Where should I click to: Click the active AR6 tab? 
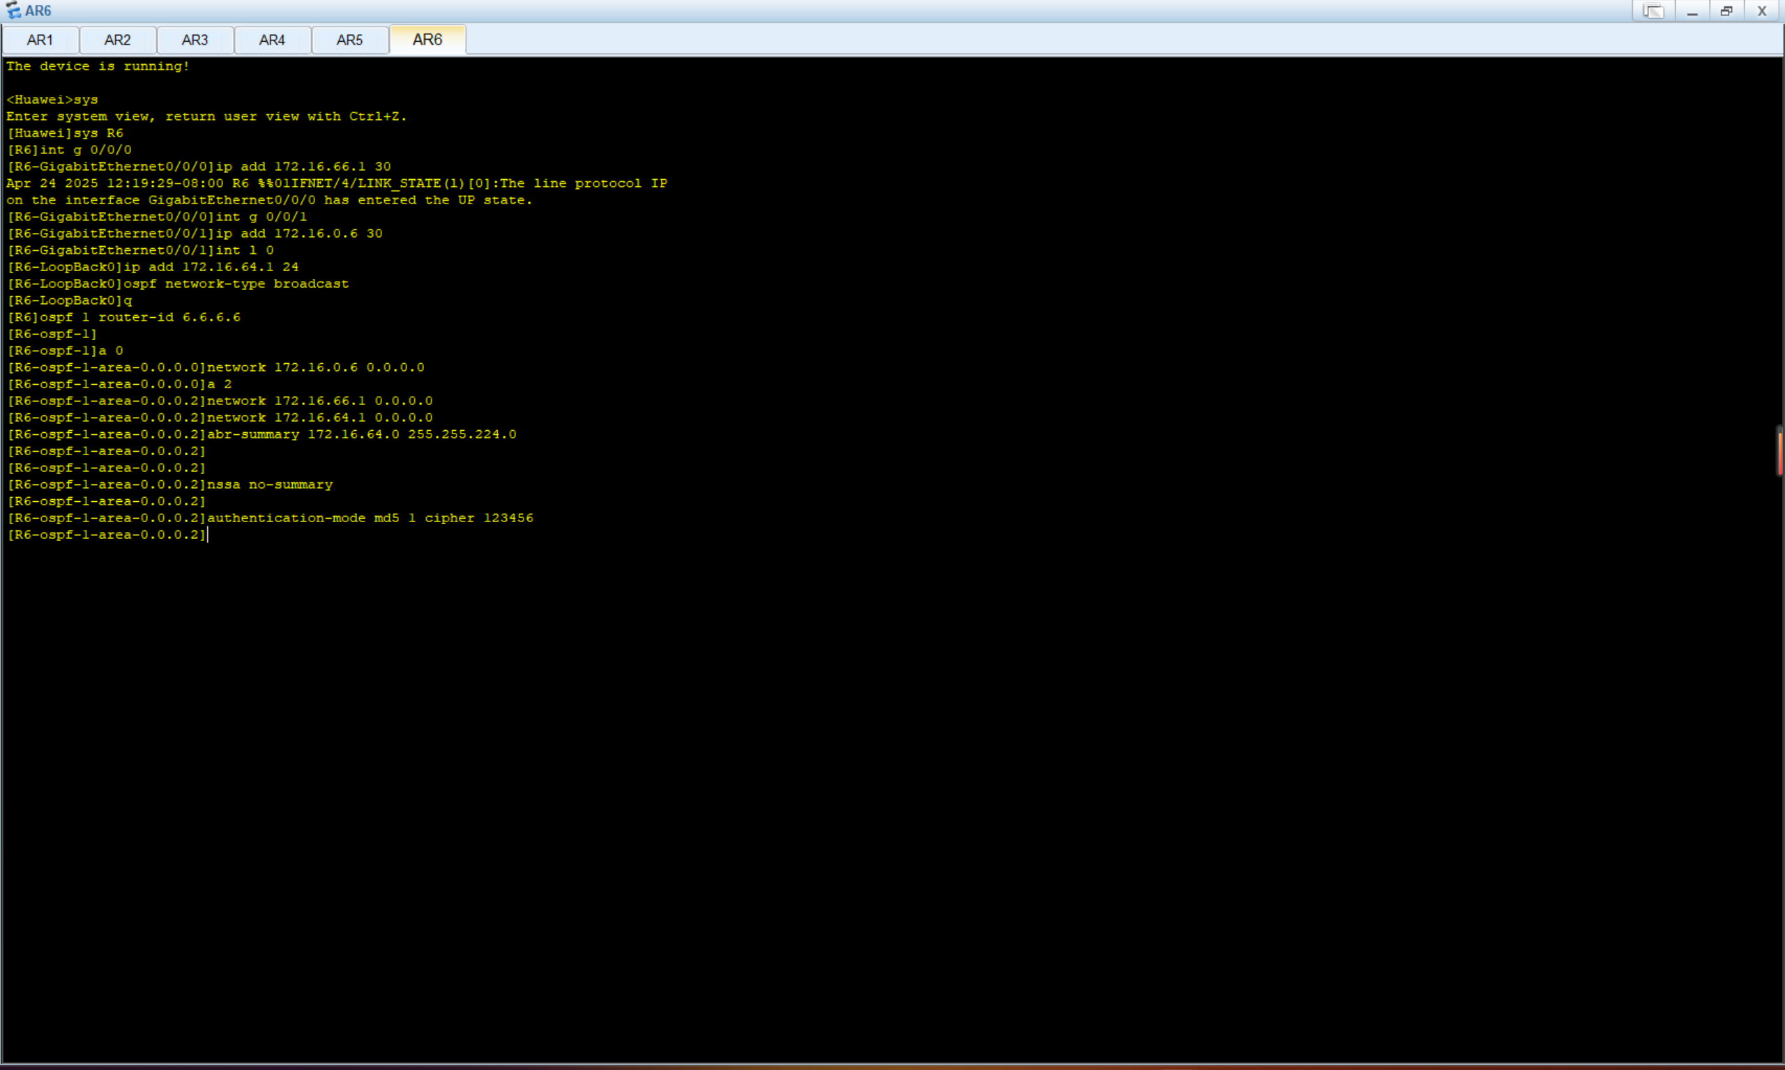(427, 40)
